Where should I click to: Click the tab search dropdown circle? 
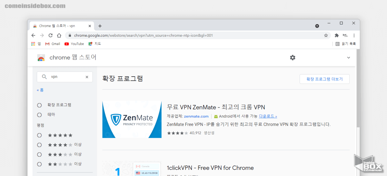click(317, 26)
